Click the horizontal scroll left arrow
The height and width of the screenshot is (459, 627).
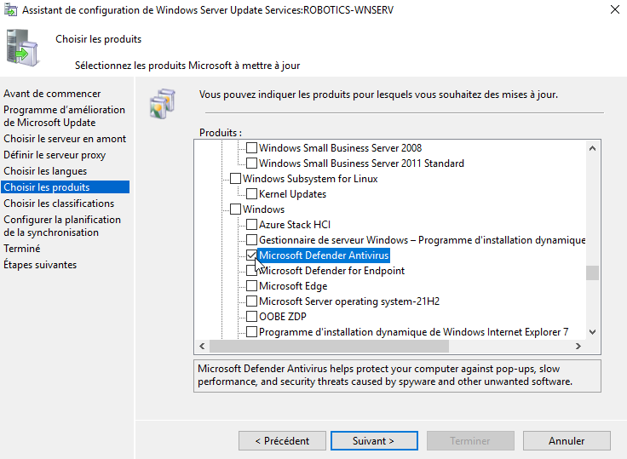(202, 347)
